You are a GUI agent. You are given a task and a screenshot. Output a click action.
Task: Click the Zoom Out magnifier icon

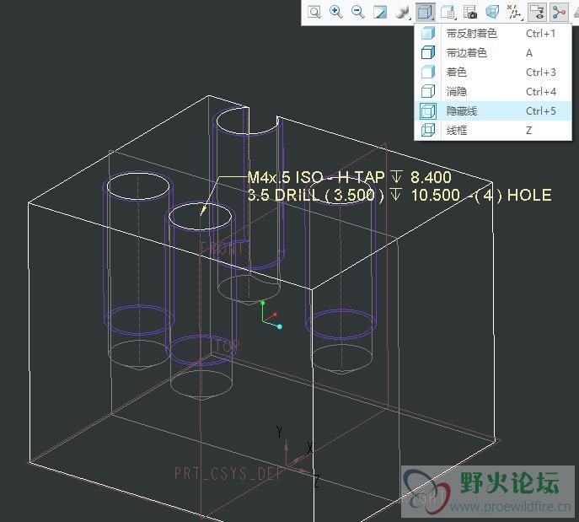click(x=358, y=12)
